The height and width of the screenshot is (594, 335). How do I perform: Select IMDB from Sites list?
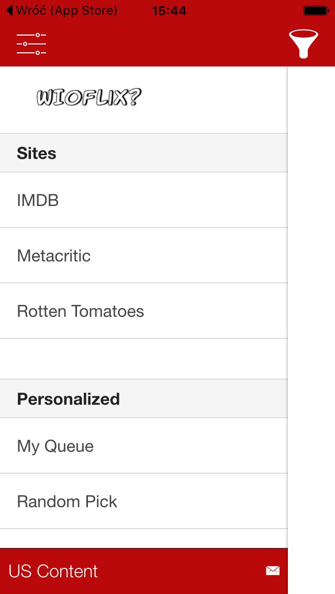144,200
